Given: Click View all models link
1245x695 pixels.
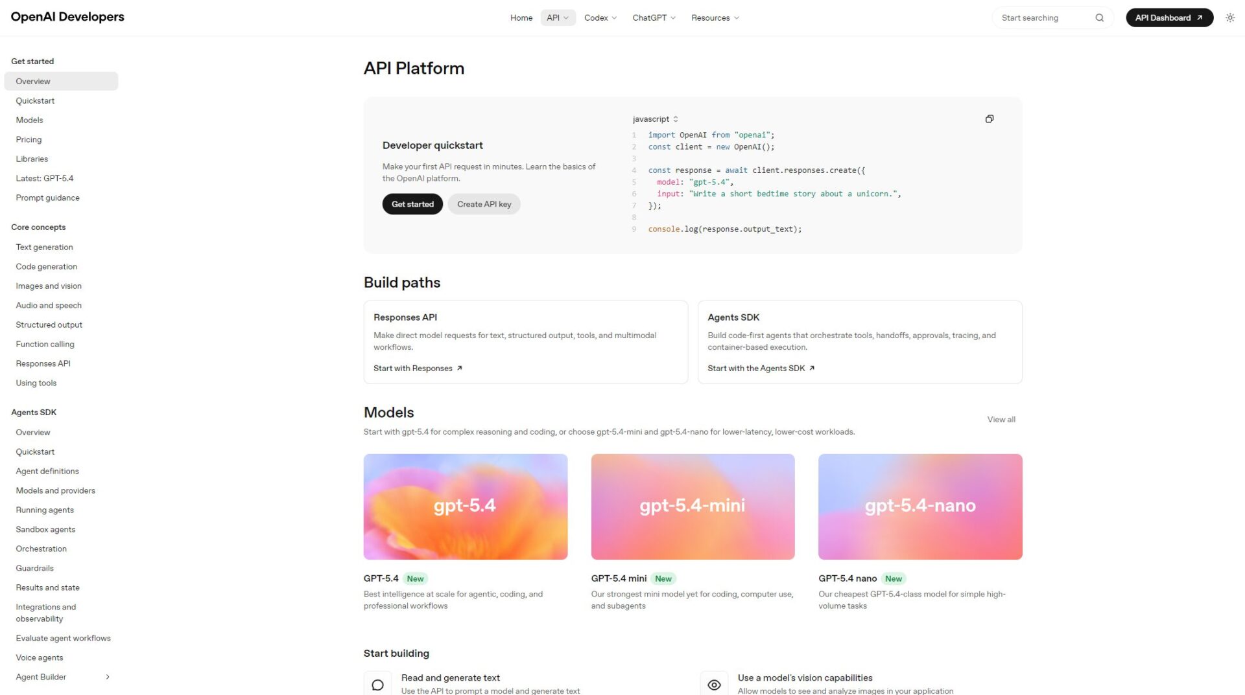Looking at the screenshot, I should point(1001,419).
